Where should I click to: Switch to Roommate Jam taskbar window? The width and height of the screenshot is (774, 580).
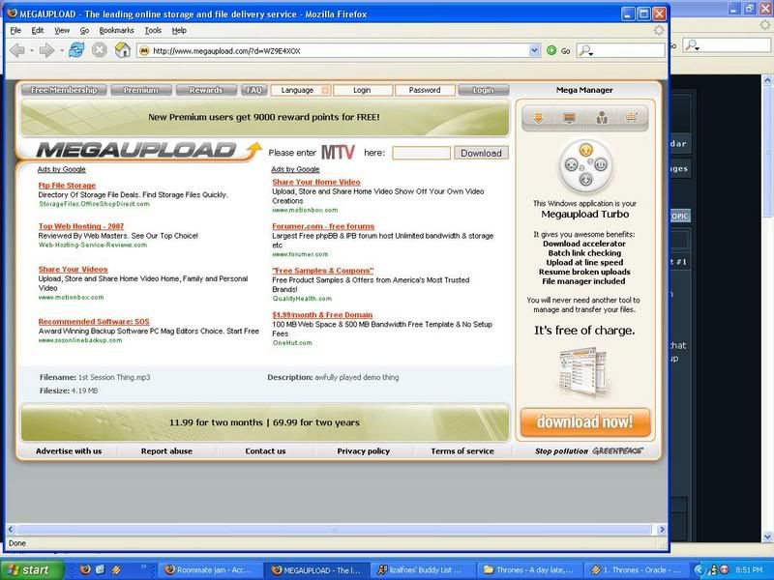[210, 569]
